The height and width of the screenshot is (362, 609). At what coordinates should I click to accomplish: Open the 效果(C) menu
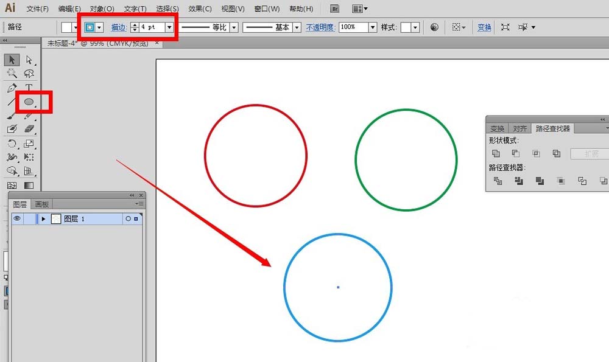click(200, 9)
